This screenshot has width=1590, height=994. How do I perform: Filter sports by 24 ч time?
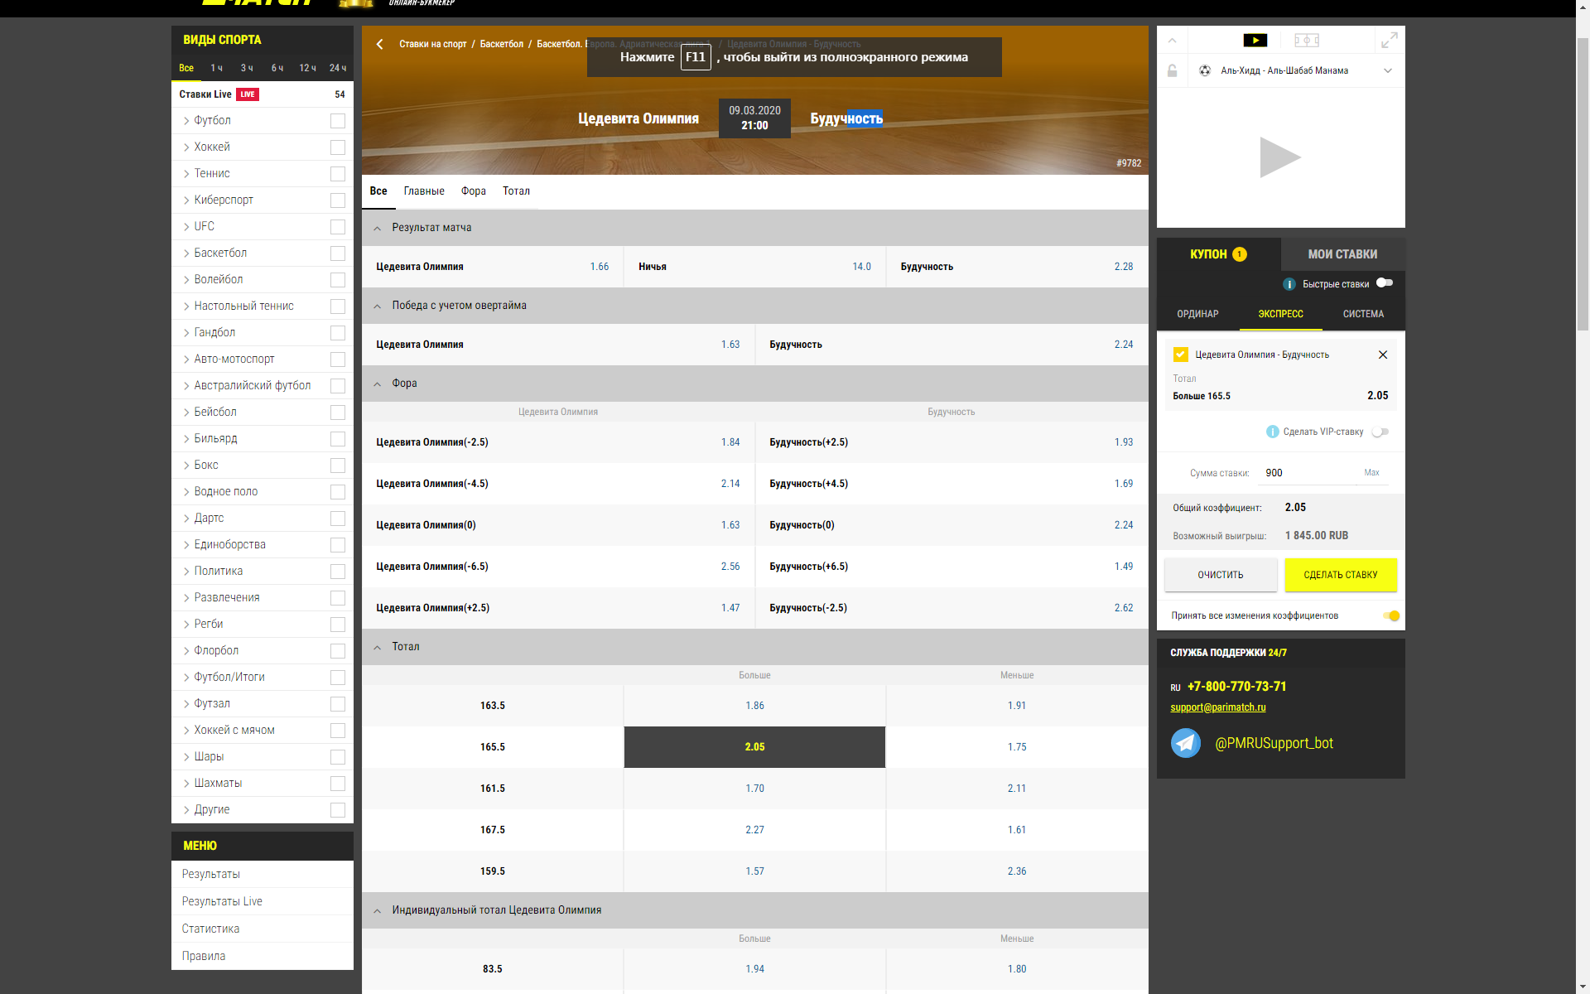pos(338,68)
